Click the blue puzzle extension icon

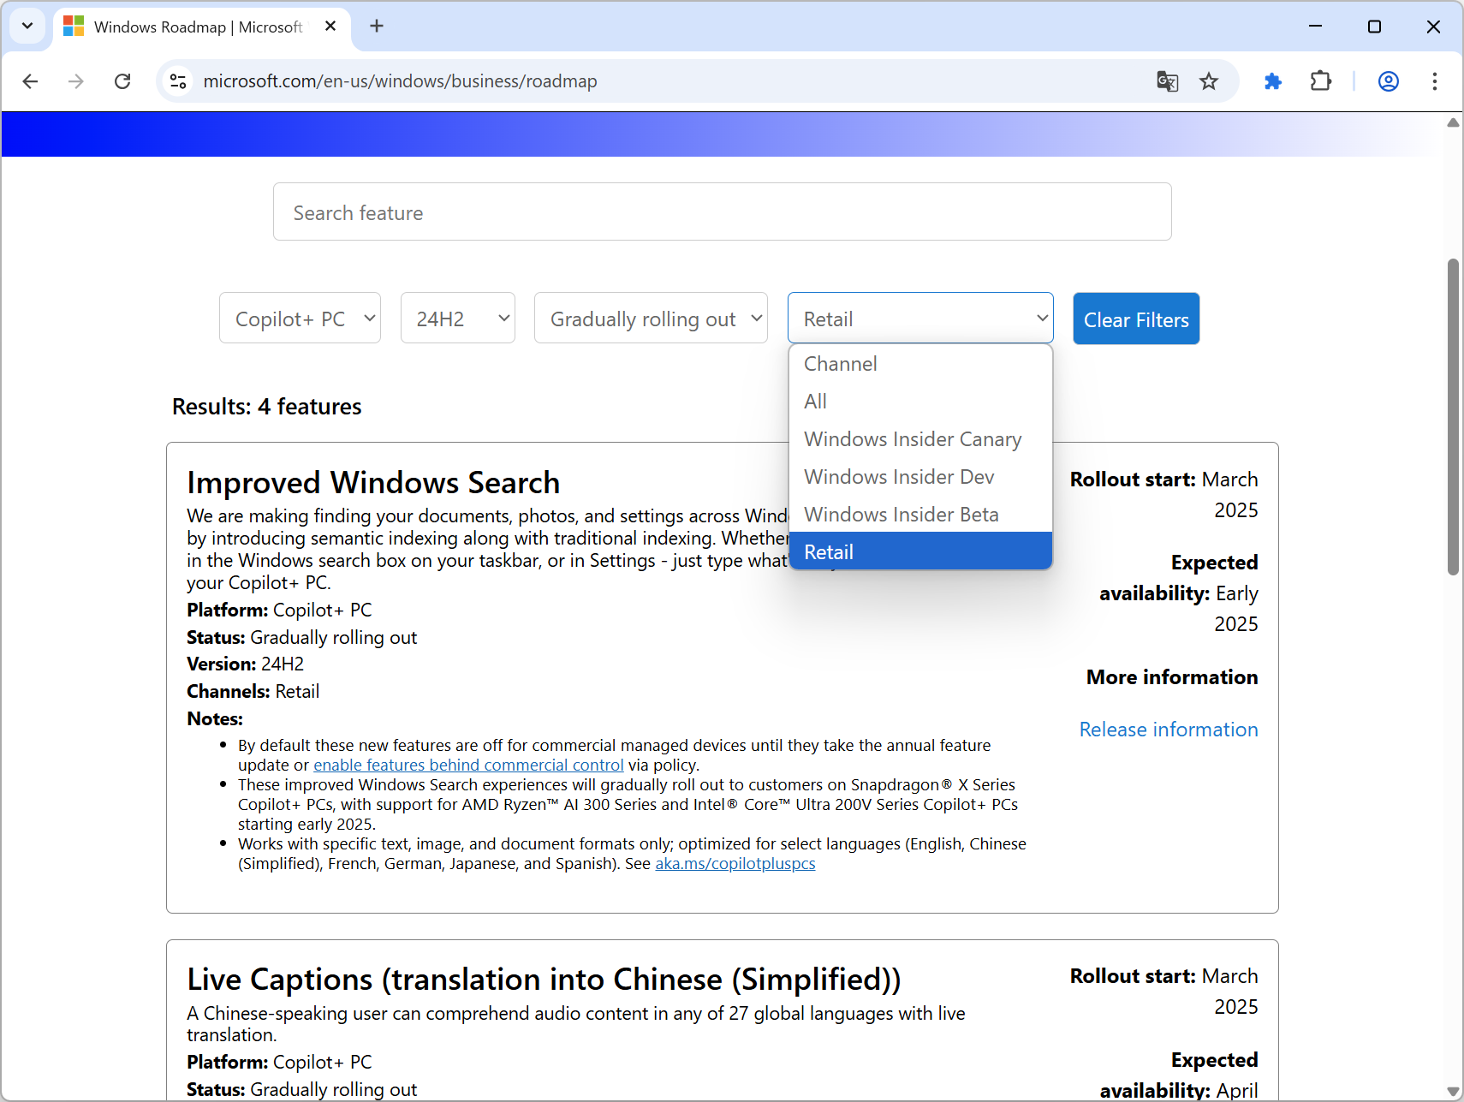[1273, 81]
